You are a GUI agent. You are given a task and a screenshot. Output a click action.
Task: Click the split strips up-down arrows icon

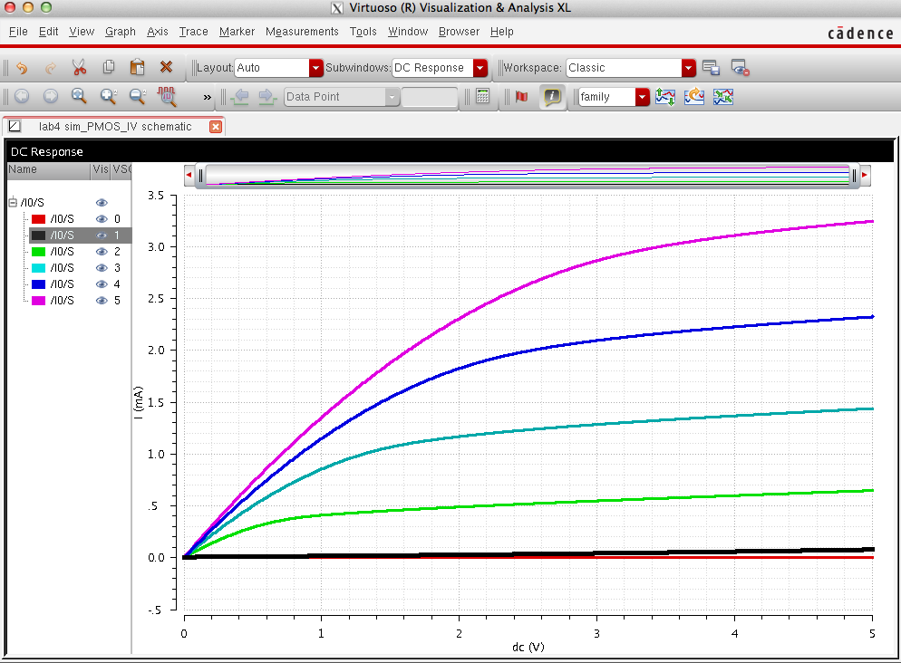coord(665,96)
